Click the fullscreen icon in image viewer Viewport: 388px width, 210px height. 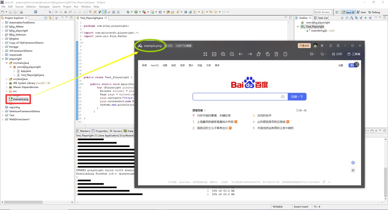(205, 54)
